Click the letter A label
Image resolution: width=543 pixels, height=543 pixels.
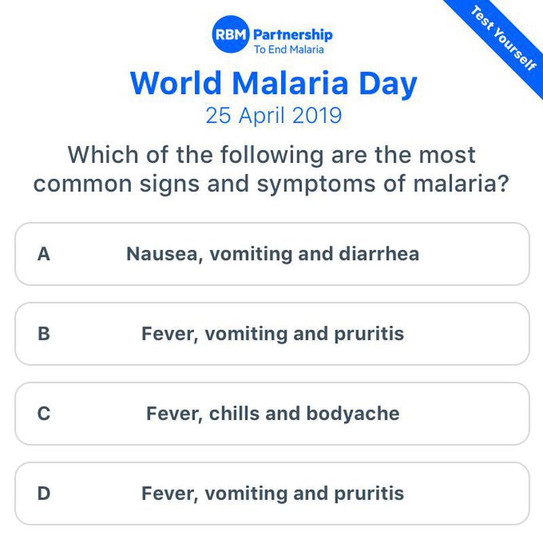point(43,254)
